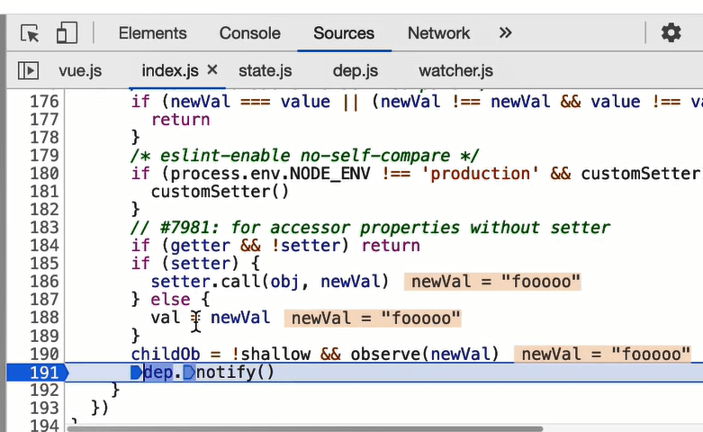
Task: Select the Sources panel tab
Action: (344, 33)
